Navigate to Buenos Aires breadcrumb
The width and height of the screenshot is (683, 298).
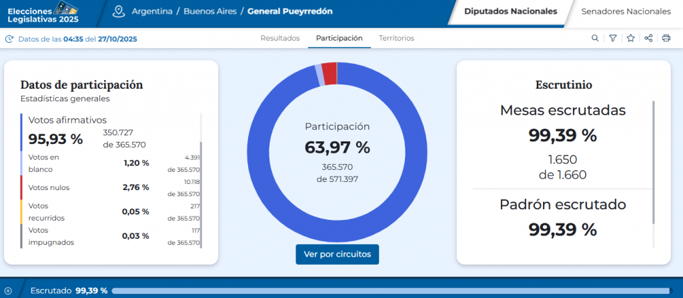[208, 11]
